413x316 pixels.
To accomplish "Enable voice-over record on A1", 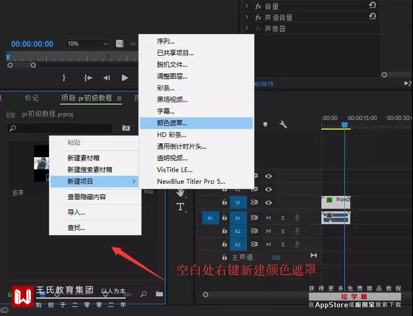I will [x=297, y=218].
